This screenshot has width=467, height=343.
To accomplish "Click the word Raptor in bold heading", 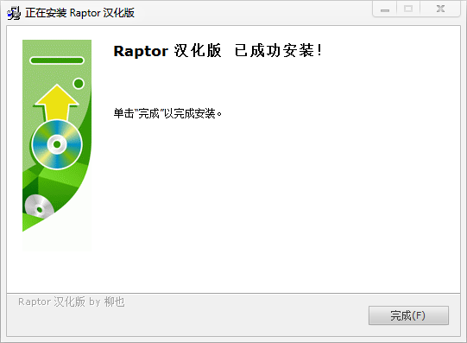I will pyautogui.click(x=141, y=51).
